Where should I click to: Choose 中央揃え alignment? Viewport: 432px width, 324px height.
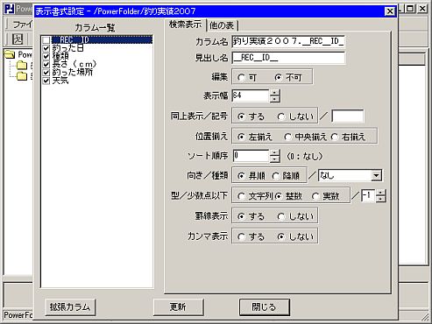click(x=287, y=137)
